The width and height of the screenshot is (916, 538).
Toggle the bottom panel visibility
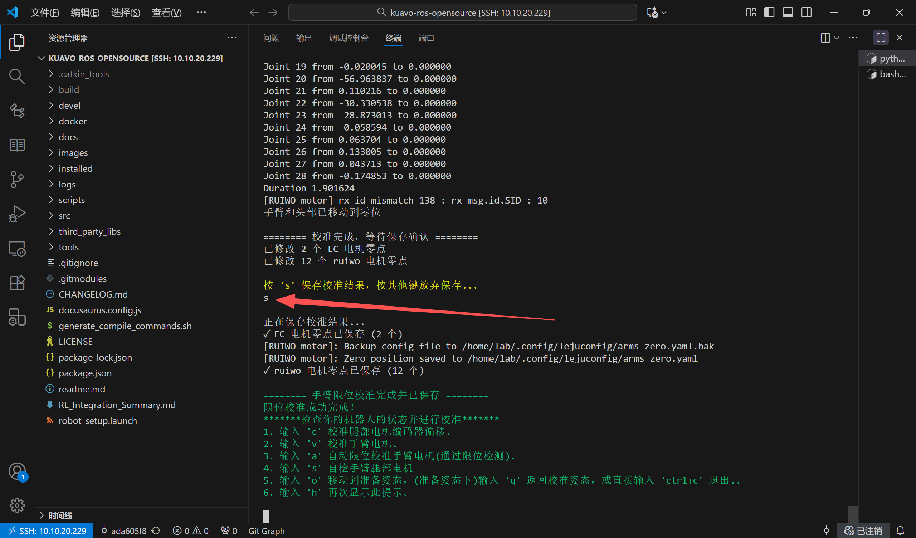pyautogui.click(x=787, y=13)
